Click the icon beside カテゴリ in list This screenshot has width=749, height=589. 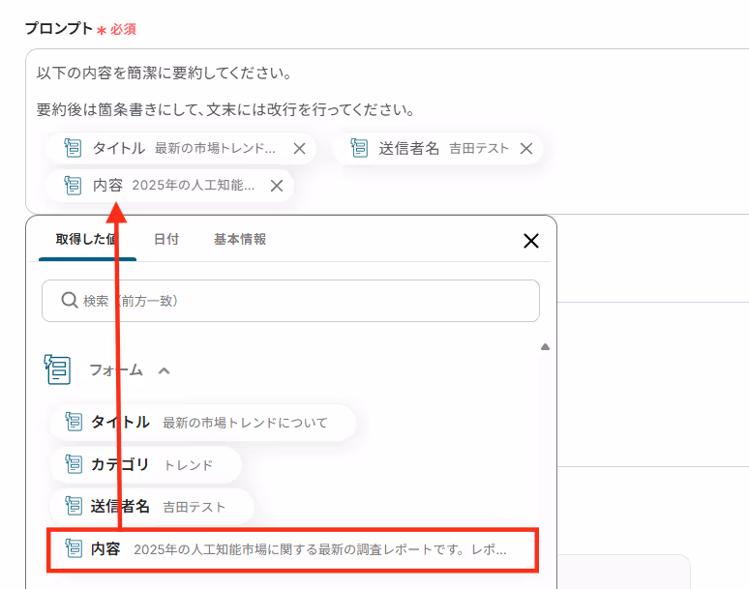pyautogui.click(x=74, y=464)
